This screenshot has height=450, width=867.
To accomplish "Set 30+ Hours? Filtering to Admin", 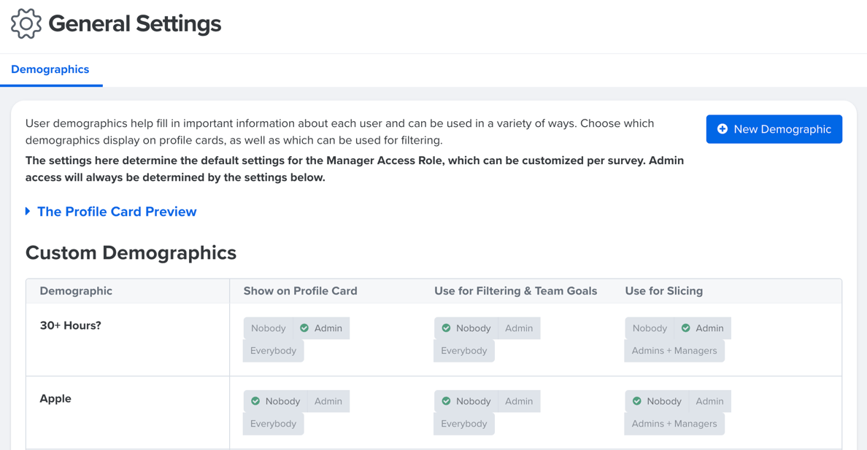I will [519, 327].
